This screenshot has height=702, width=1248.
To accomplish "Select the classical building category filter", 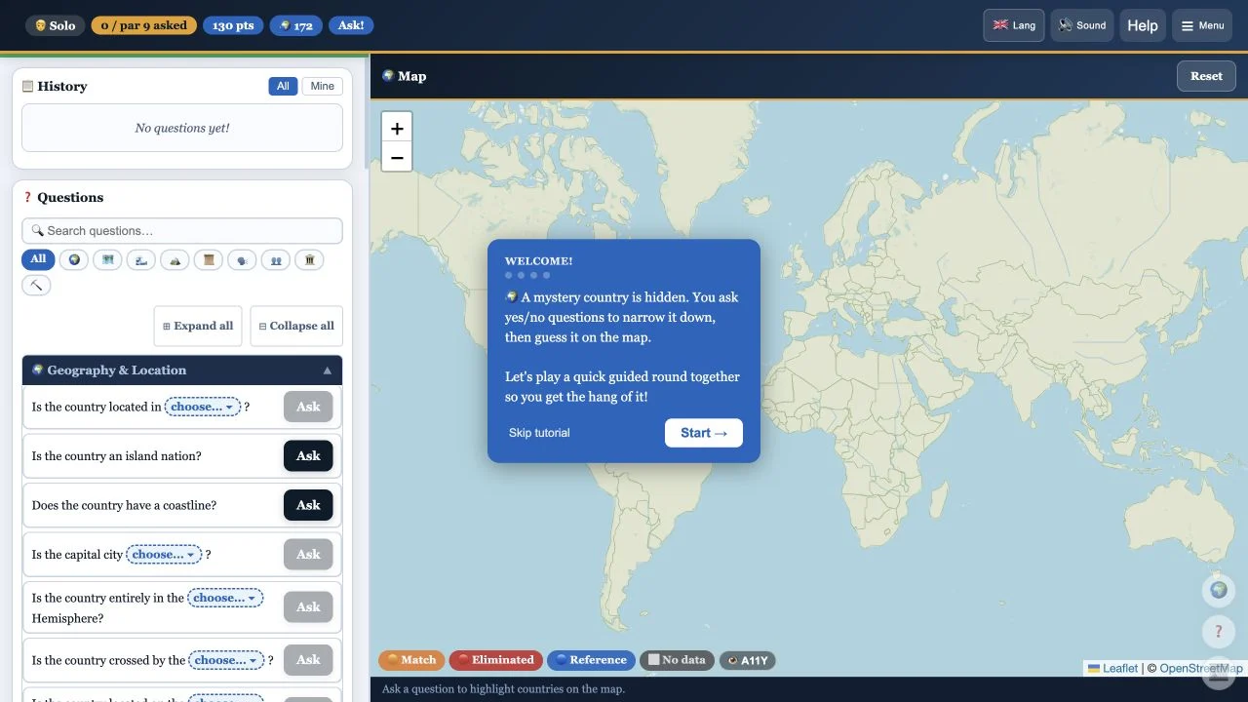I will point(309,260).
